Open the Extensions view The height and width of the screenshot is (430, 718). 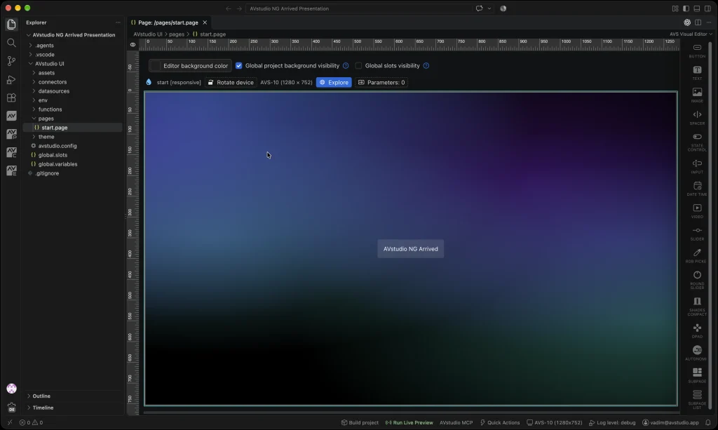coord(11,98)
